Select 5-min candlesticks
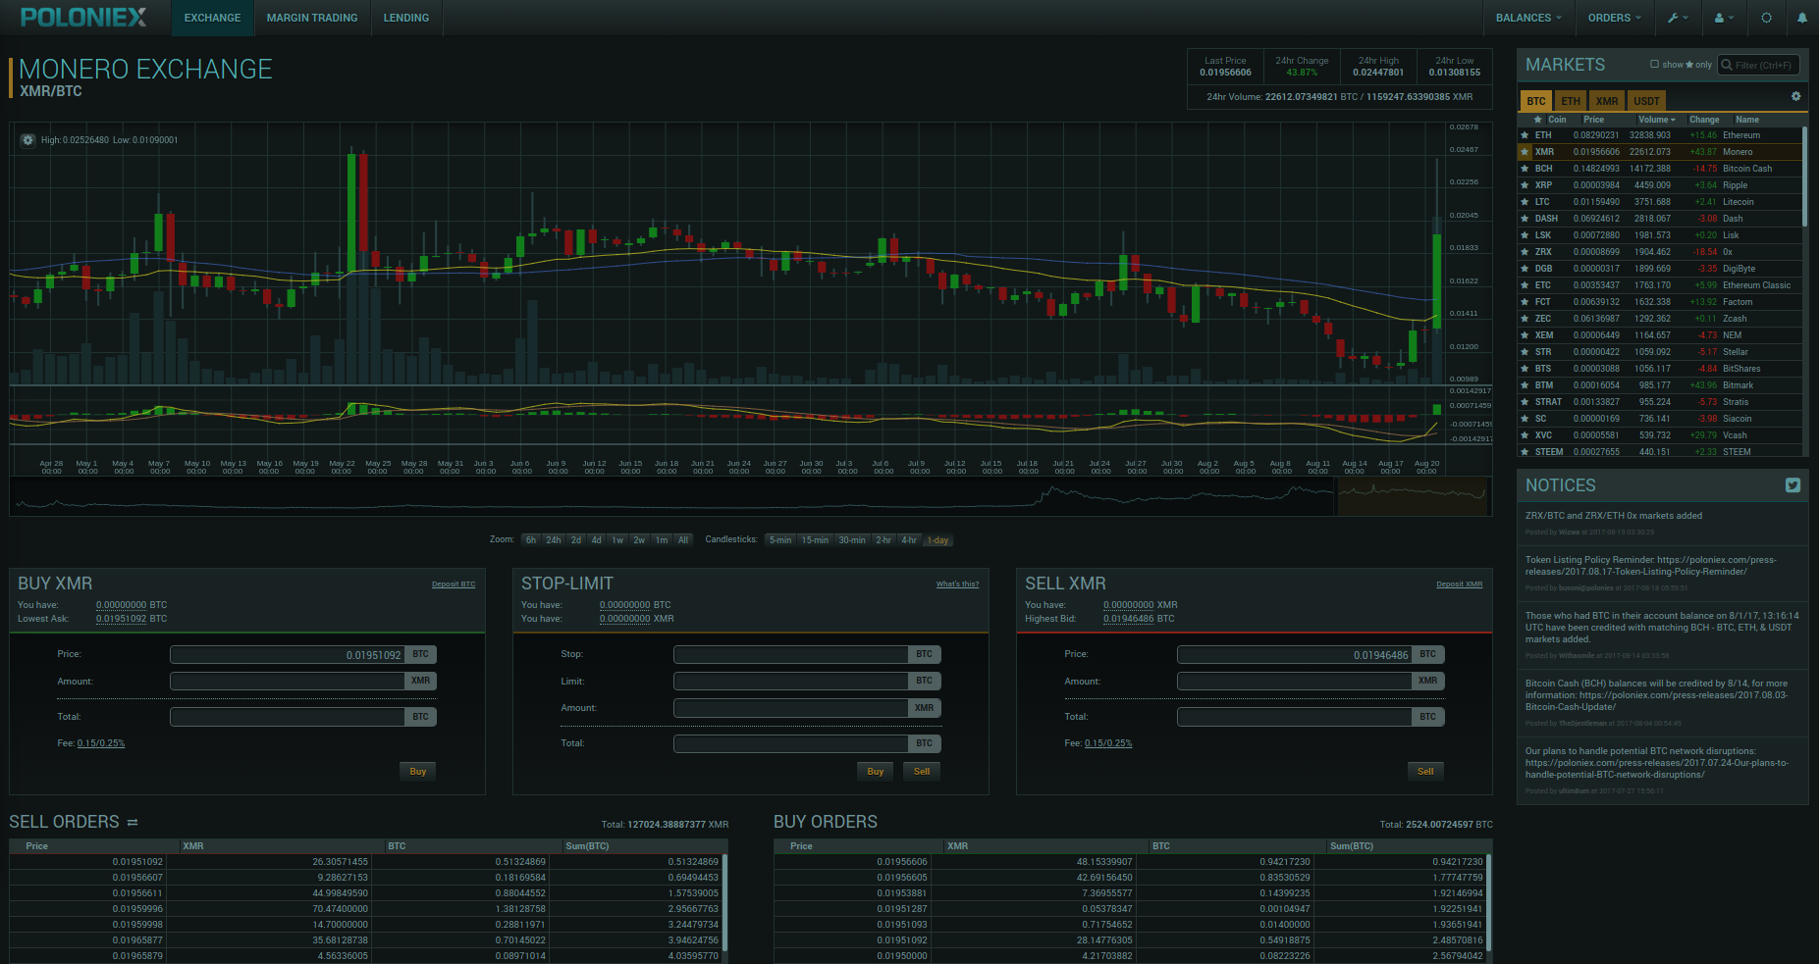The height and width of the screenshot is (964, 1820). (x=780, y=540)
